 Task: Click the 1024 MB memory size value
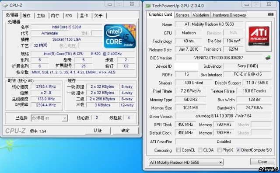pos(191,108)
